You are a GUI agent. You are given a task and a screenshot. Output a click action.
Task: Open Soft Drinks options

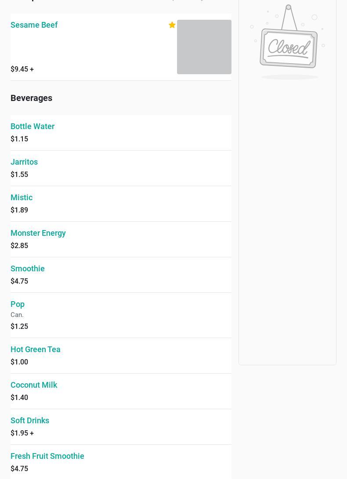30,421
